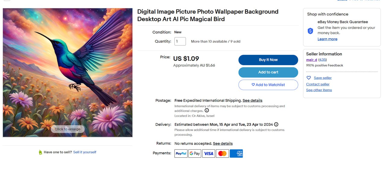Image resolution: width=386 pixels, height=174 pixels.
Task: Add this item to Watchlist
Action: coord(268,85)
